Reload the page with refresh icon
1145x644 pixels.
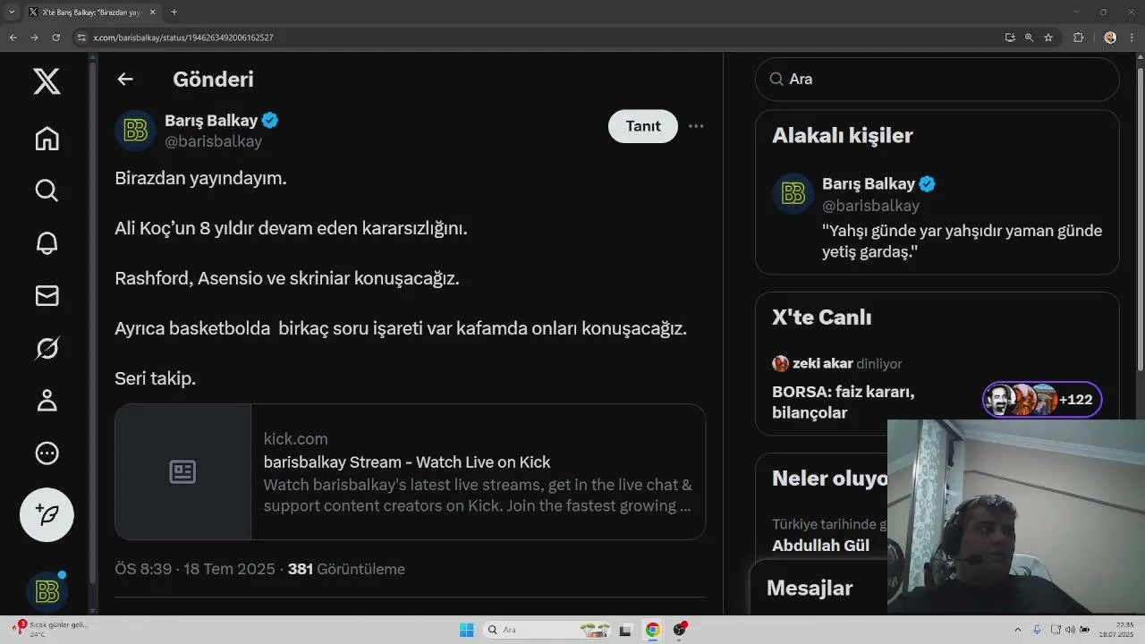[55, 38]
